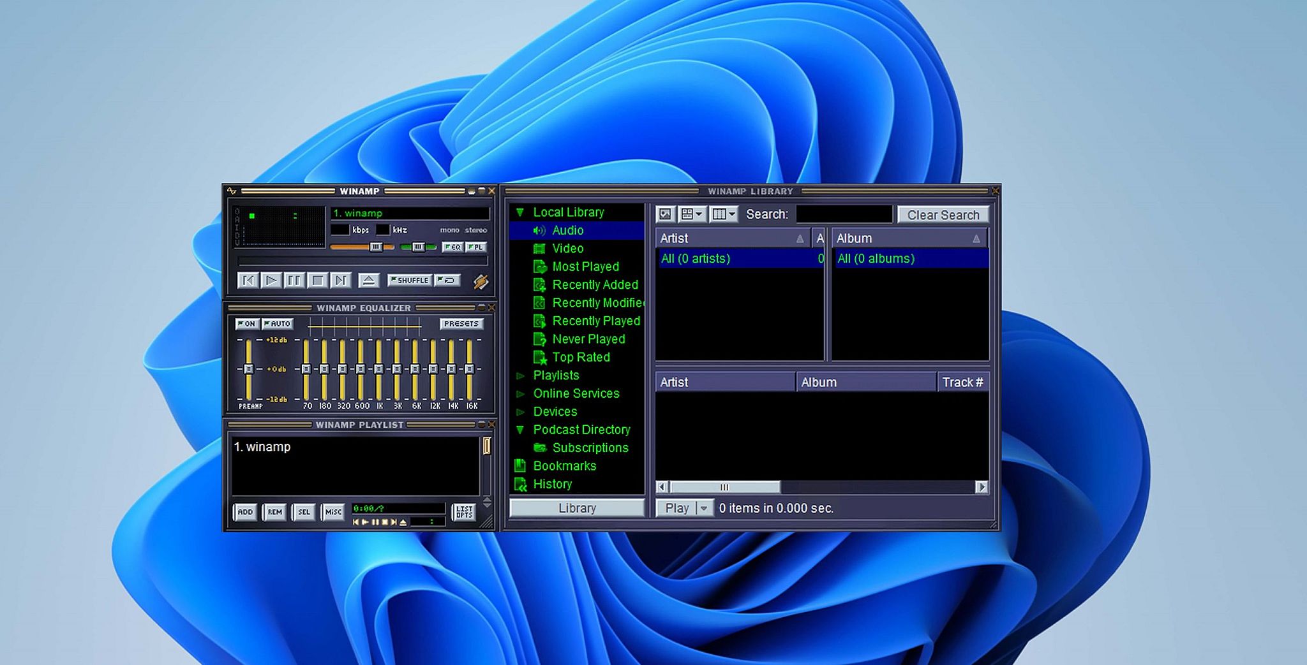
Task: Toggle the EQ window button
Action: [452, 247]
